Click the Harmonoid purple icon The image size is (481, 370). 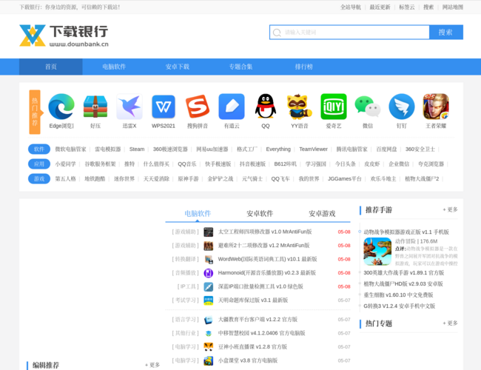pyautogui.click(x=208, y=273)
